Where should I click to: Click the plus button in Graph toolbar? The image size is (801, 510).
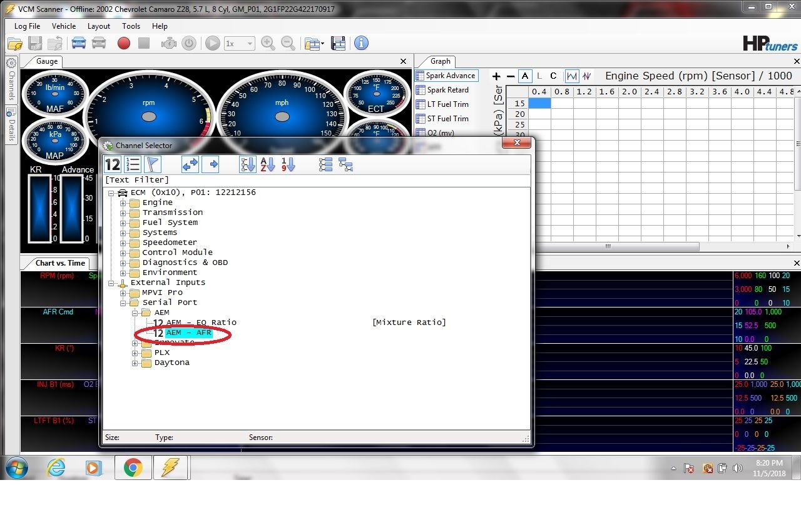497,76
